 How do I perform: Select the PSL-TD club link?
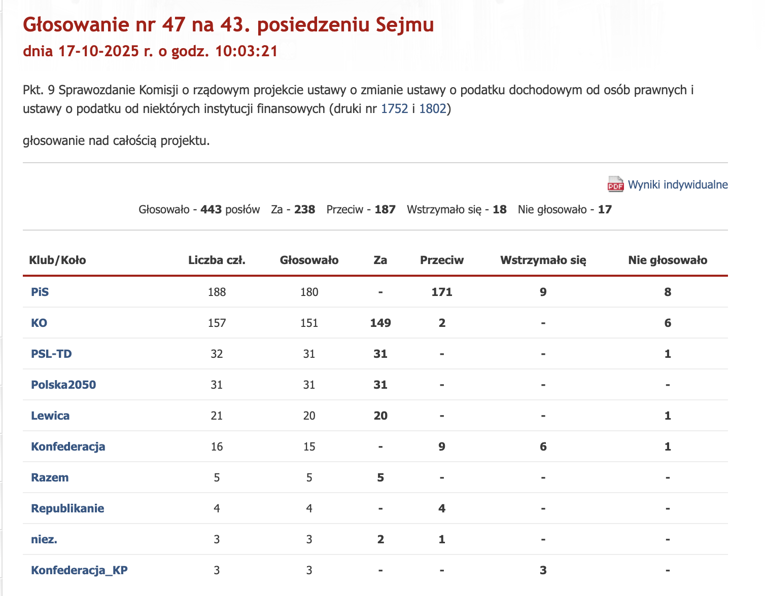[51, 354]
